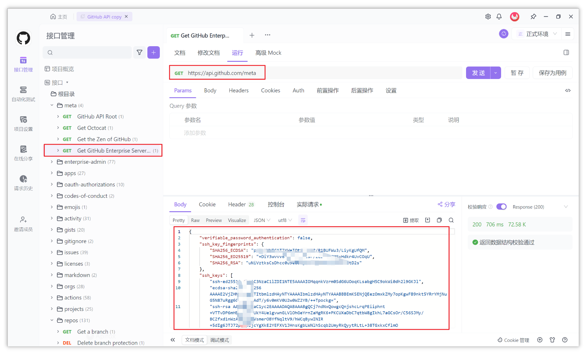Switch to 调试模式 at the bottom

[x=219, y=340]
